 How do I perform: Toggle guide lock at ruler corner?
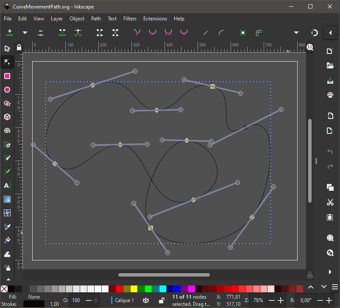pyautogui.click(x=19, y=47)
